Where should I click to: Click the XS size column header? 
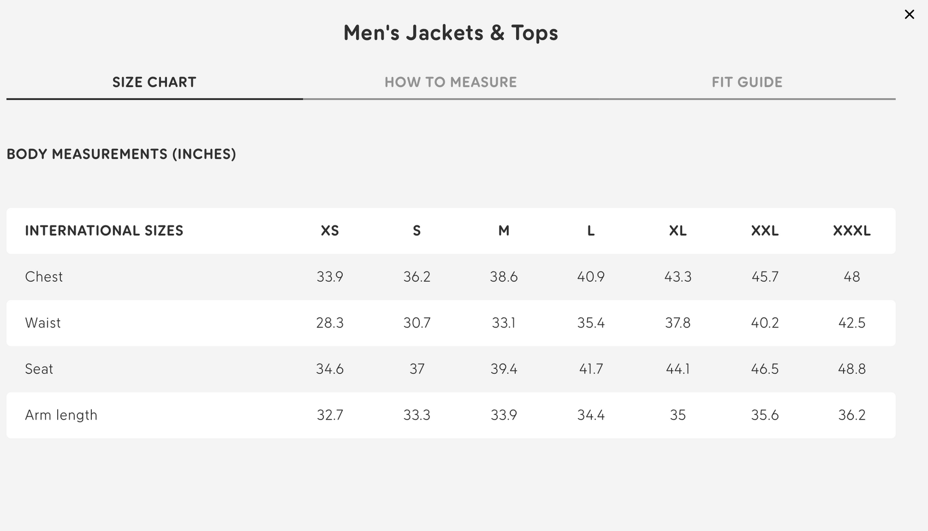[x=329, y=231]
